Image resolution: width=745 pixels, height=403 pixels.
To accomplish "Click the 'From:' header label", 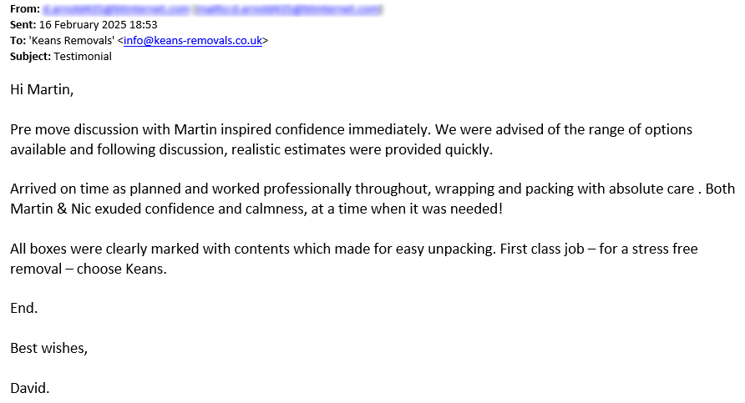I will 25,9.
